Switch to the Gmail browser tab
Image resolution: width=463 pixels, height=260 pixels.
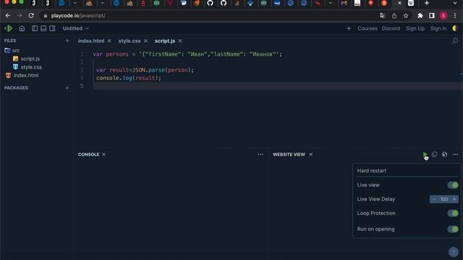coord(344,3)
